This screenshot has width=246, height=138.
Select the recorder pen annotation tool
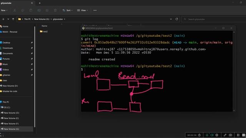coord(225,135)
